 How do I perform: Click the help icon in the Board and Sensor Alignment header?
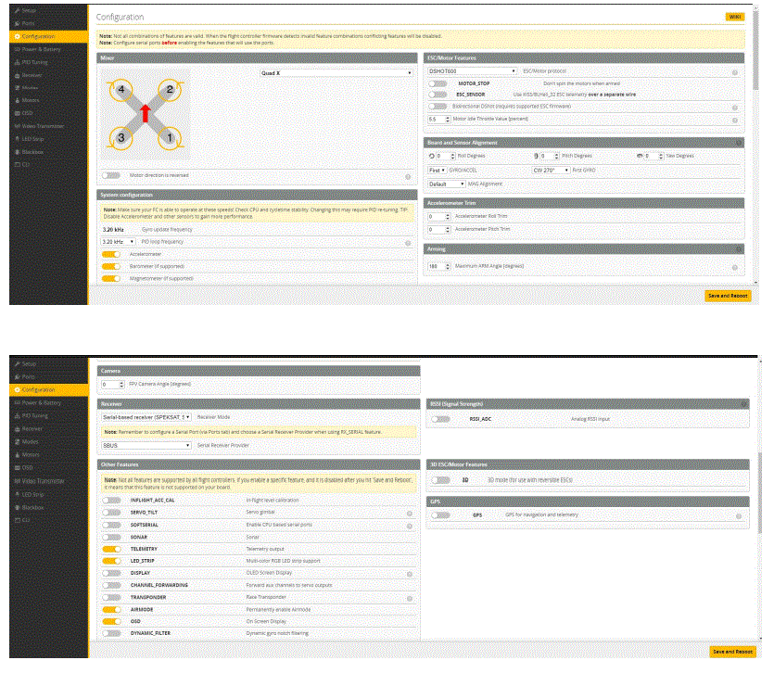(x=739, y=143)
